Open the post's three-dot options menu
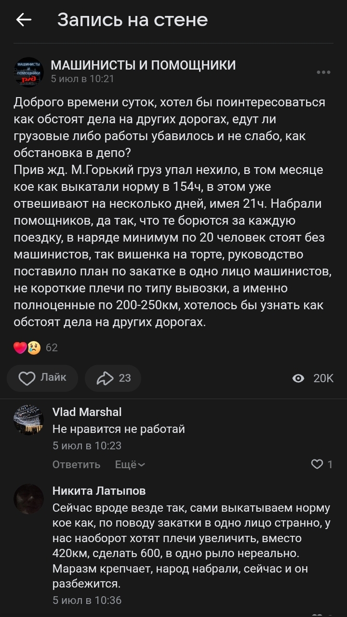The image size is (347, 617). [323, 72]
